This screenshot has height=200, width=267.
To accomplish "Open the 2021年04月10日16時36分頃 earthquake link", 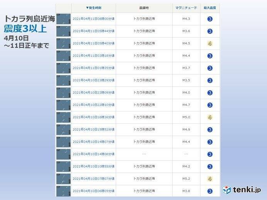I will pyautogui.click(x=93, y=117).
